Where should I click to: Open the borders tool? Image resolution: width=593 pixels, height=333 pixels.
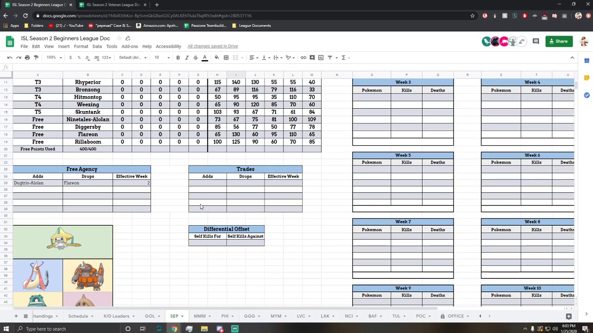(226, 57)
